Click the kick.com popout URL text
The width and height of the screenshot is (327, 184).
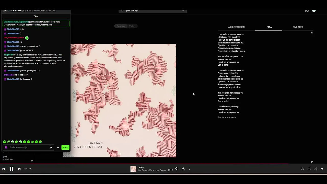point(32,10)
